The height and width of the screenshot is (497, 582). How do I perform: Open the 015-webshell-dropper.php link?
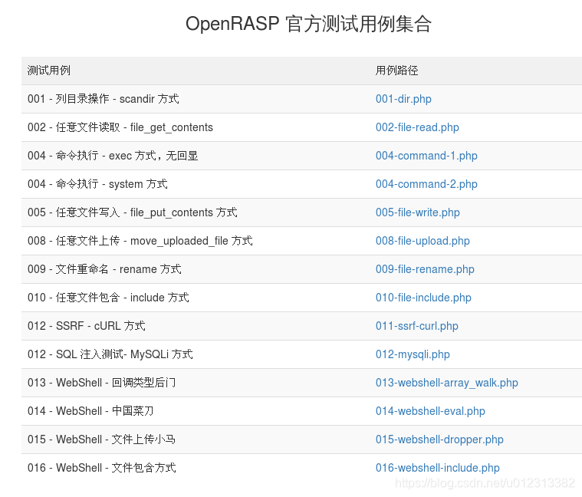coord(439,439)
